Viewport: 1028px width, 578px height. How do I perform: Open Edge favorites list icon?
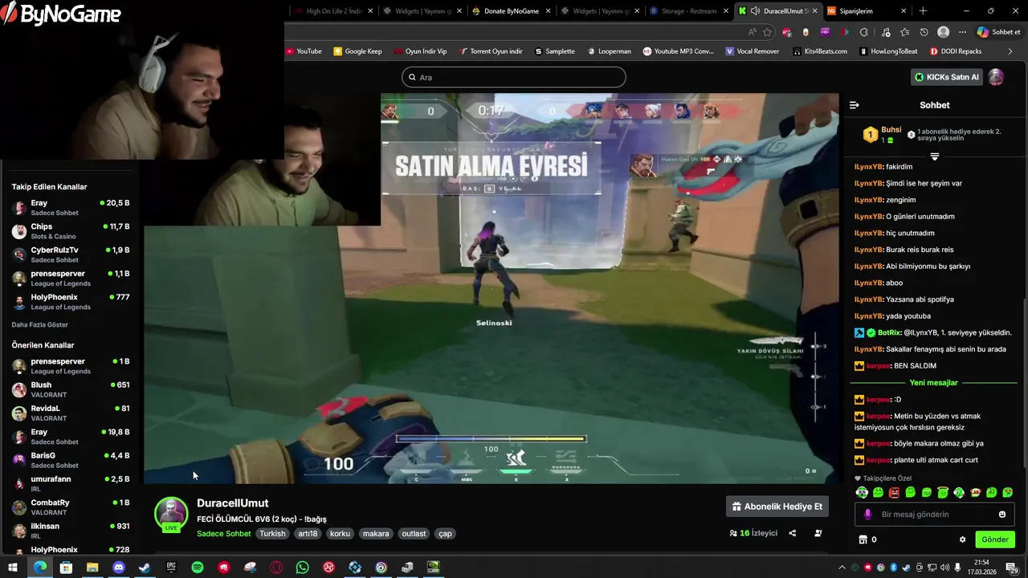coord(905,32)
